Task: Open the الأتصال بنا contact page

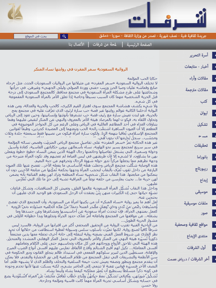Action: tap(76, 45)
